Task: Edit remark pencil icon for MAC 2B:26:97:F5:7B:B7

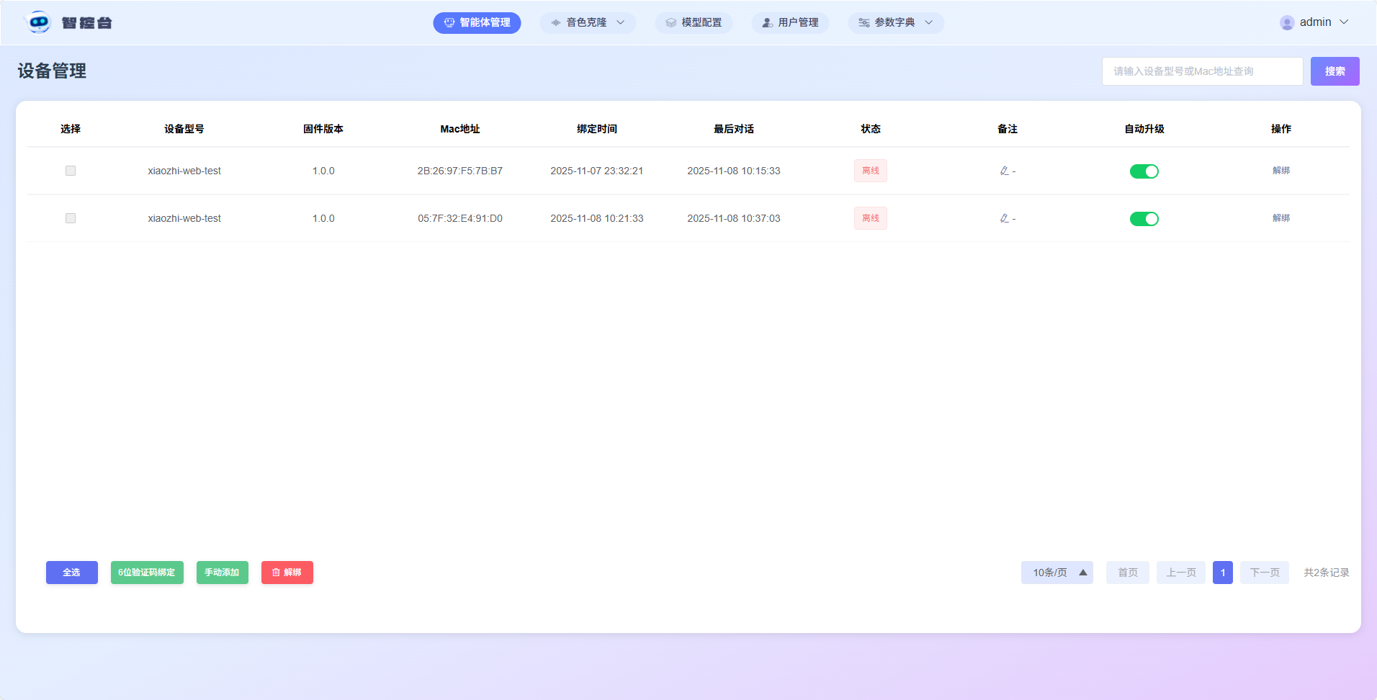Action: coord(1004,171)
